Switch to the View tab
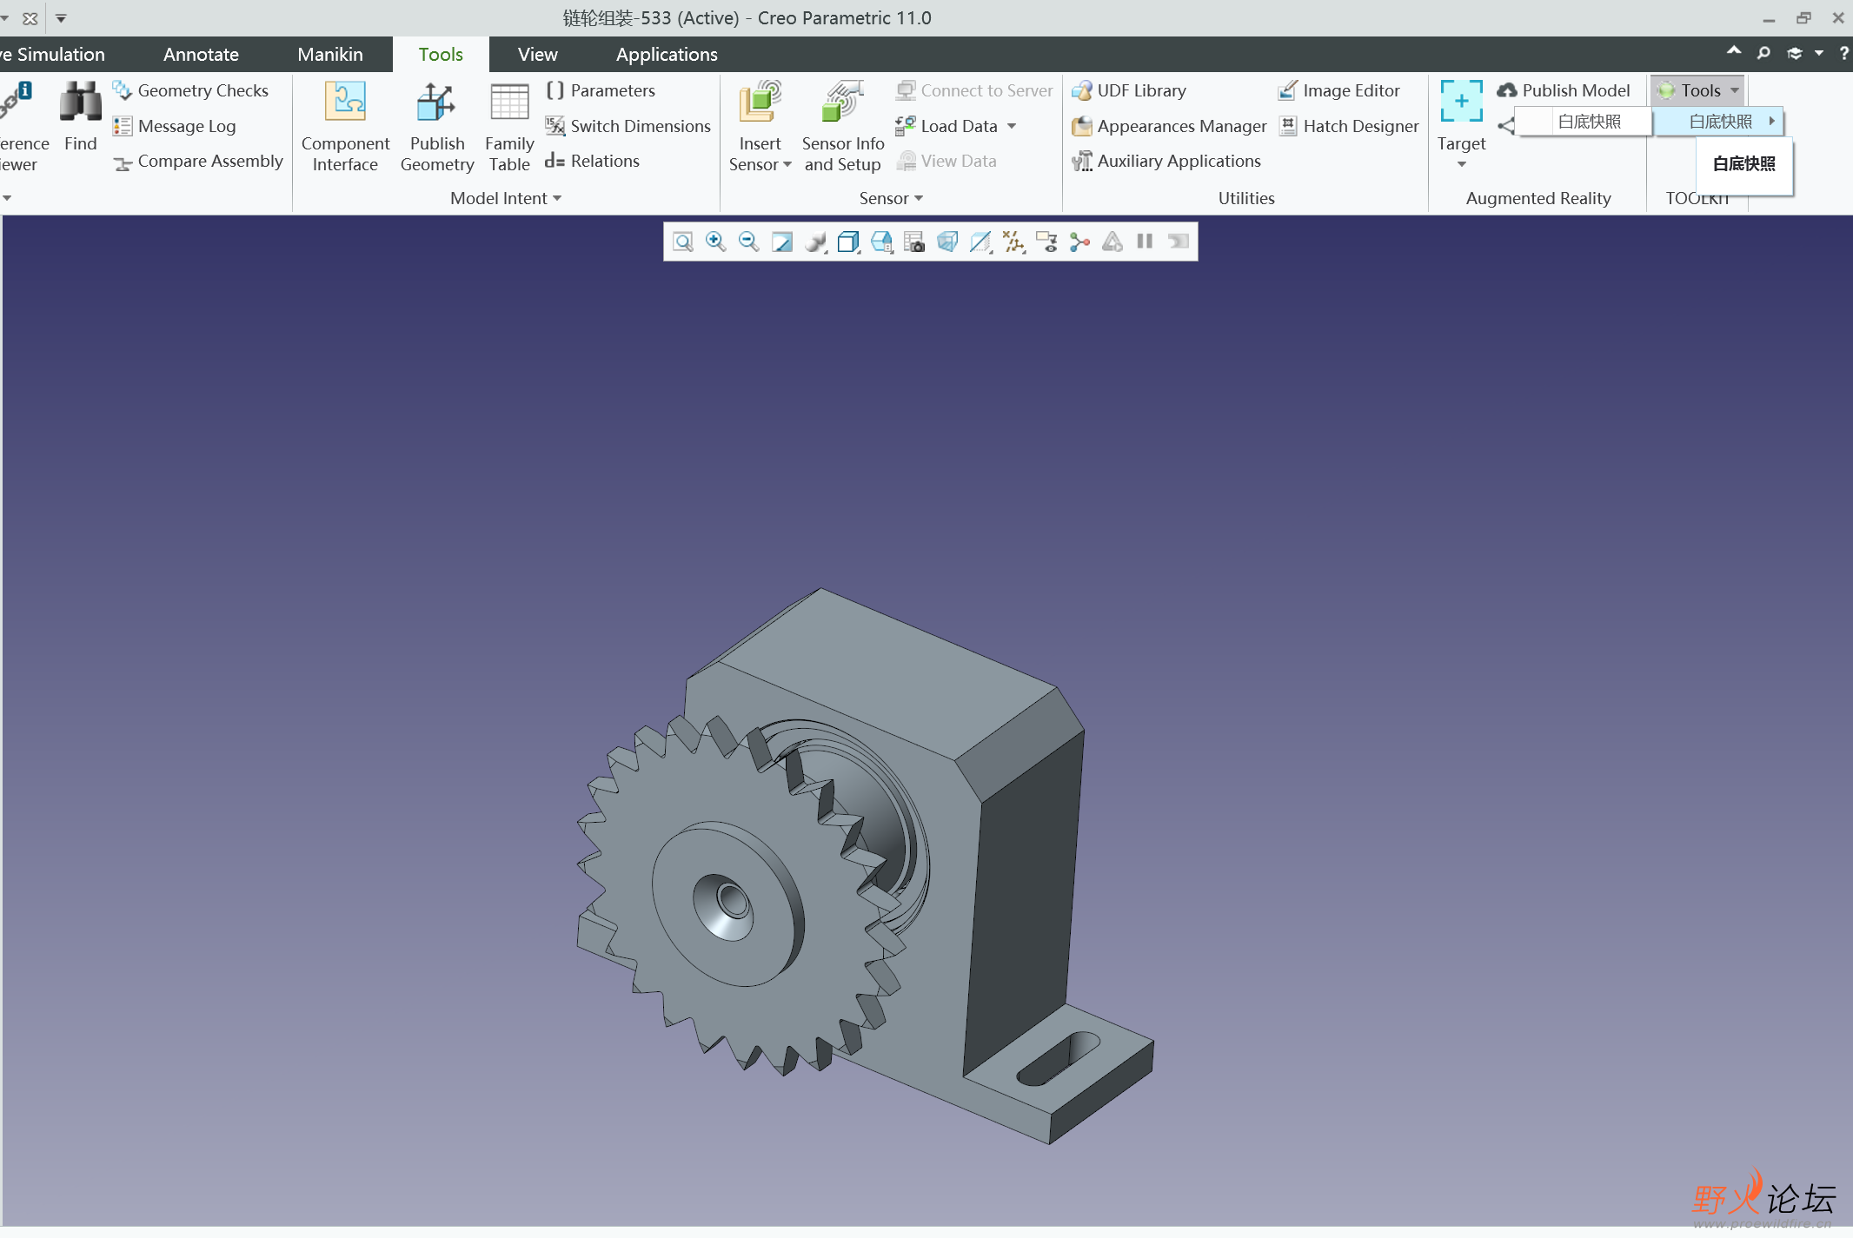 point(538,54)
